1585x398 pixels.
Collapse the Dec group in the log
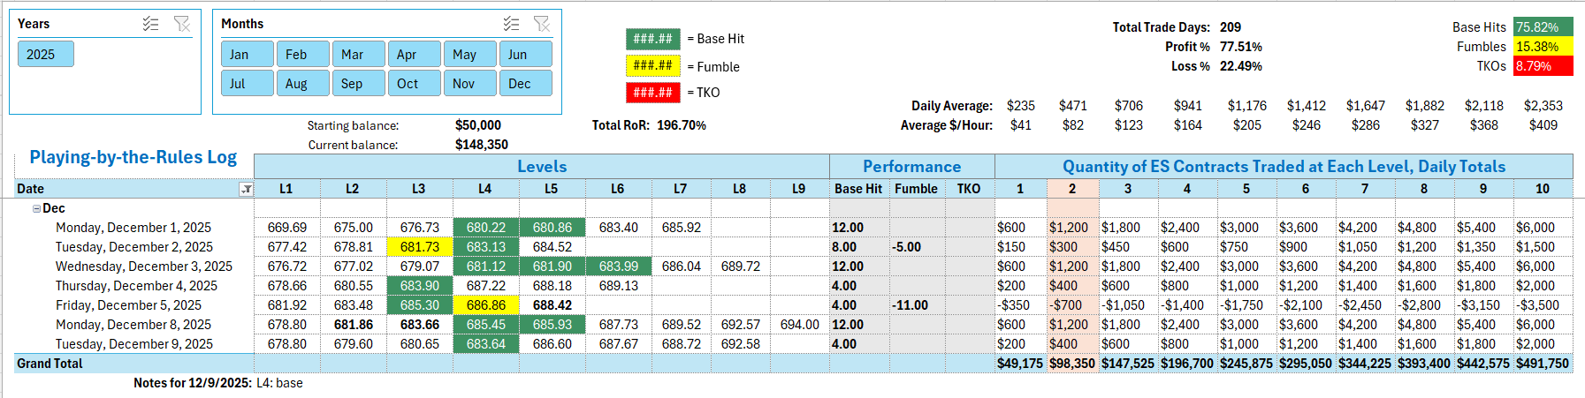36,209
